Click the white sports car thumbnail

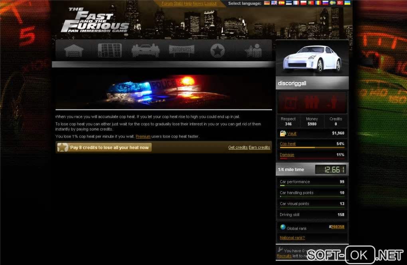pyautogui.click(x=312, y=59)
